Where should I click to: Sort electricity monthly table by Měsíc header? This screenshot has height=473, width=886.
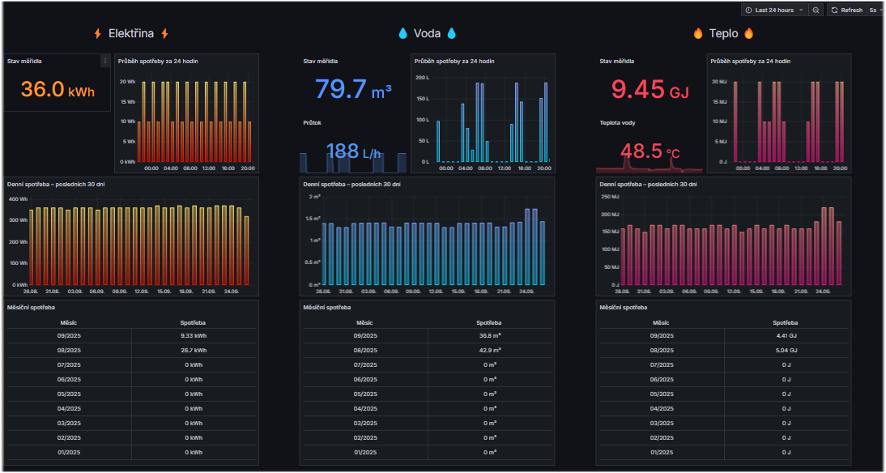pos(68,322)
